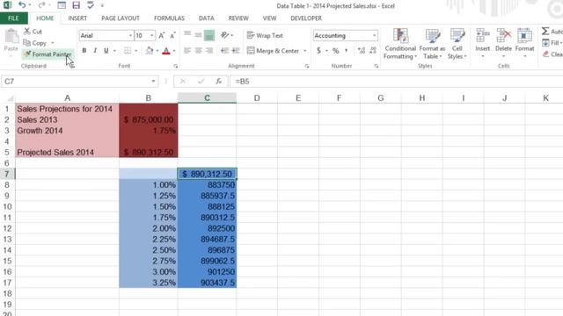
Task: Click the AutoSum sigma icon
Action: tap(545, 32)
